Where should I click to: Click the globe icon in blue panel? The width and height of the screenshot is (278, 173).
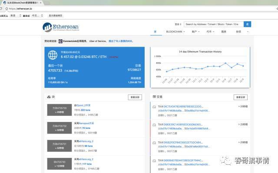tap(53, 55)
